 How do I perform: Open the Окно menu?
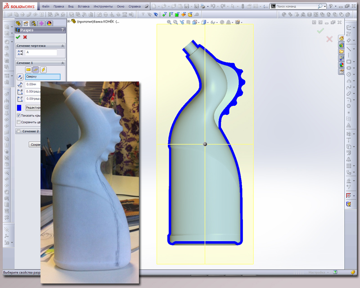pos(121,6)
